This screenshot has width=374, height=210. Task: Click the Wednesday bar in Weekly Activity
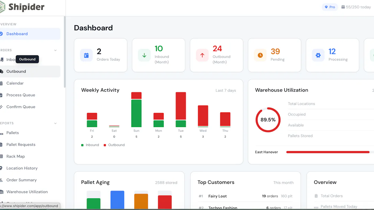coord(203,116)
